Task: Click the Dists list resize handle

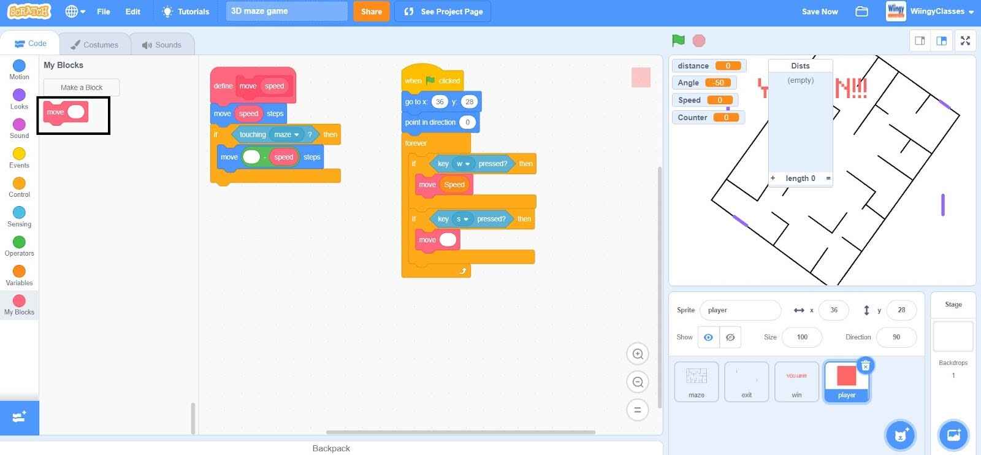Action: coord(828,178)
